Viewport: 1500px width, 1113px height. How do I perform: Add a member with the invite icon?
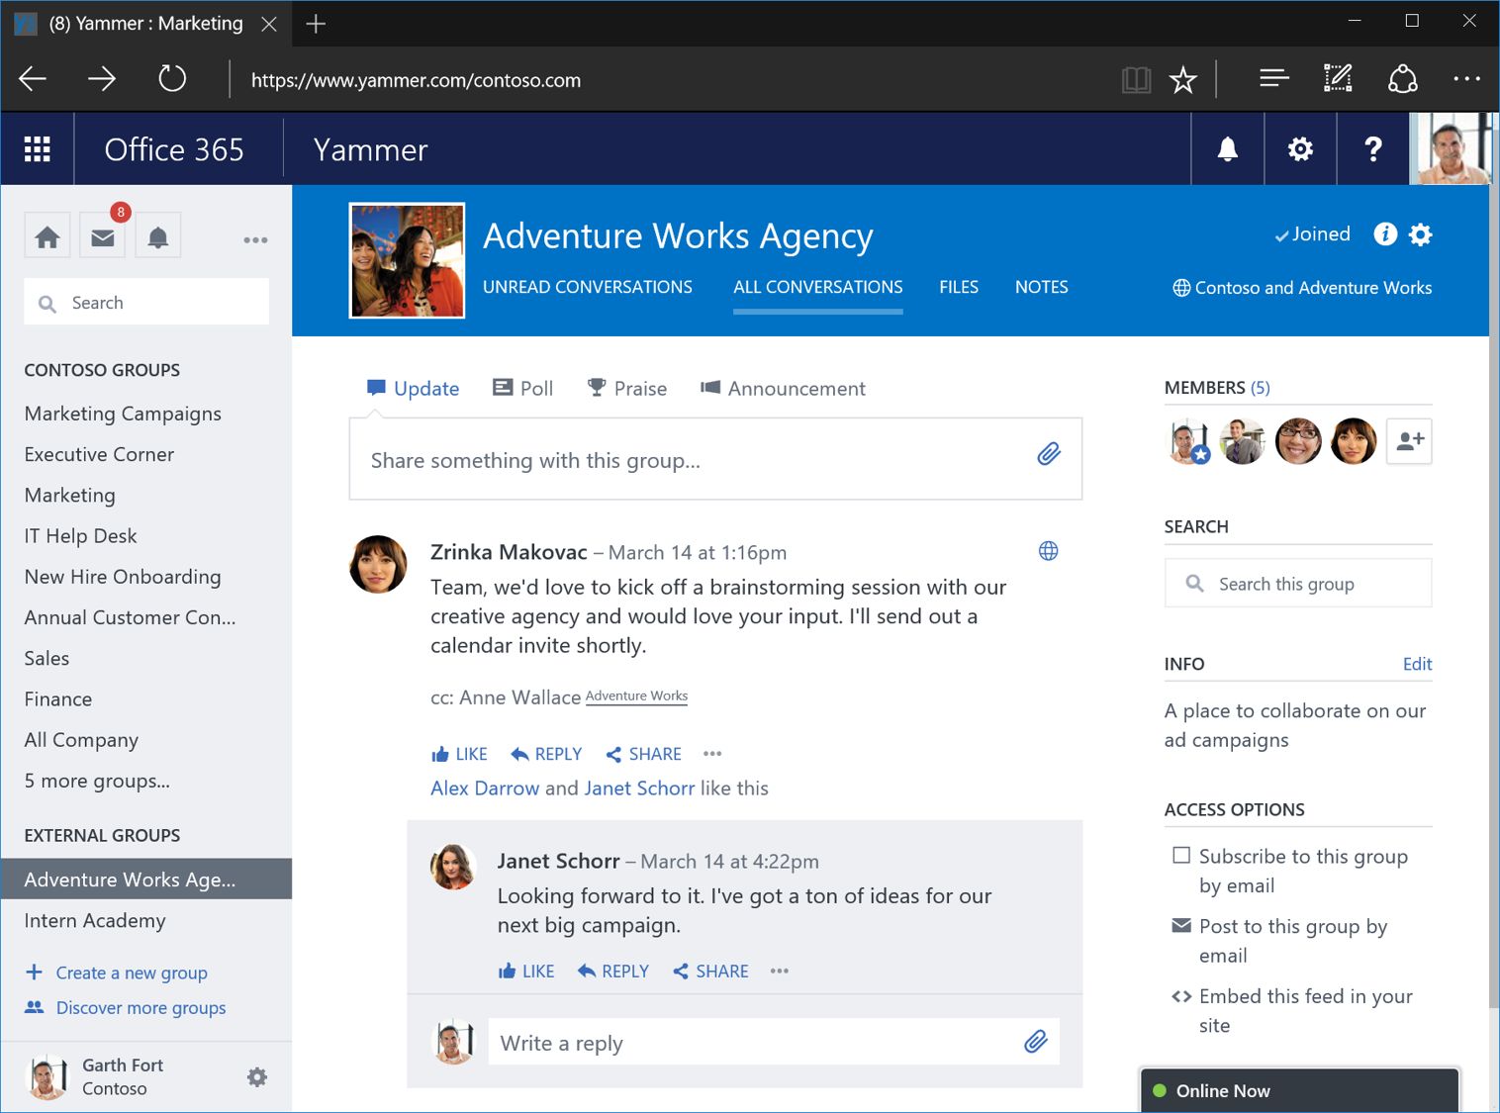1408,441
